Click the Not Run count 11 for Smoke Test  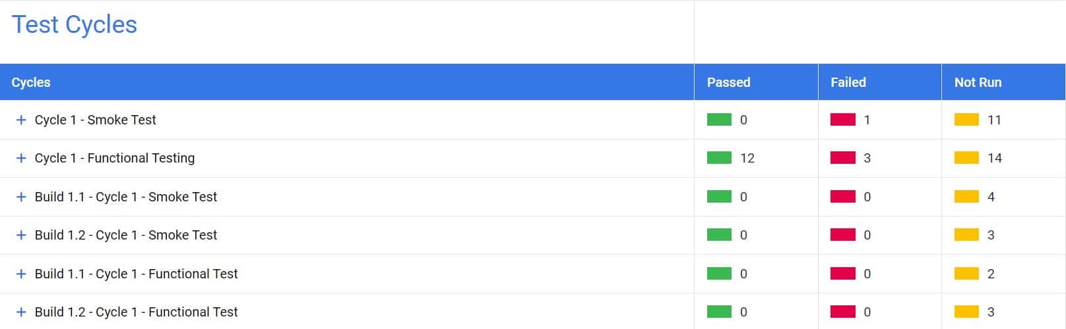tap(994, 120)
